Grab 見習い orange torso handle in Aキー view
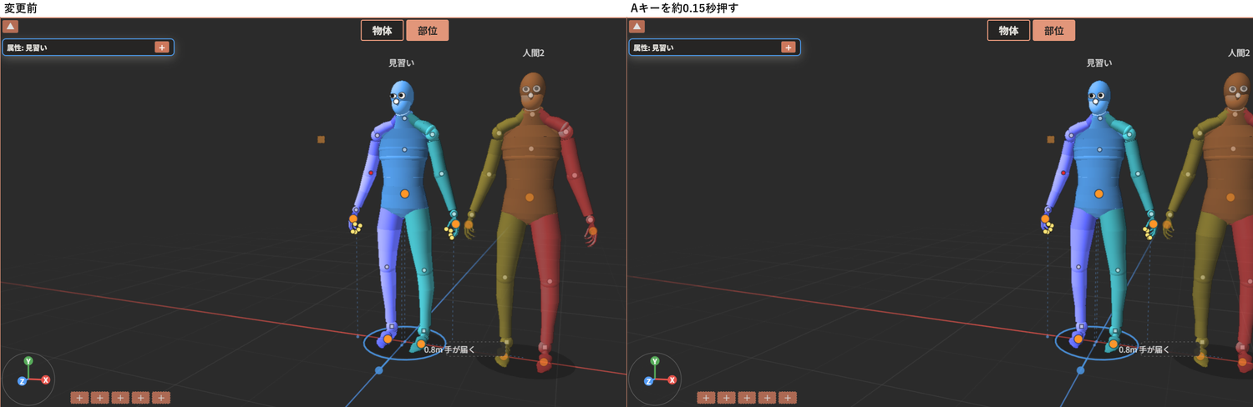The image size is (1253, 407). tap(1099, 193)
